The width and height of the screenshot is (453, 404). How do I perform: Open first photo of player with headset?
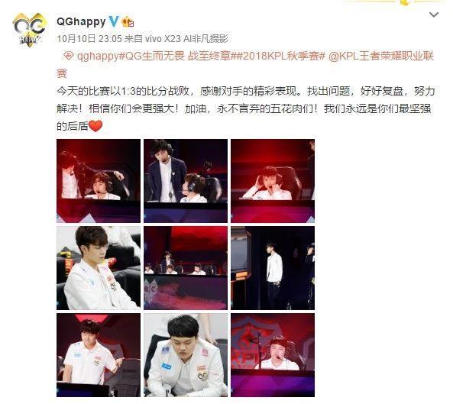tap(99, 181)
